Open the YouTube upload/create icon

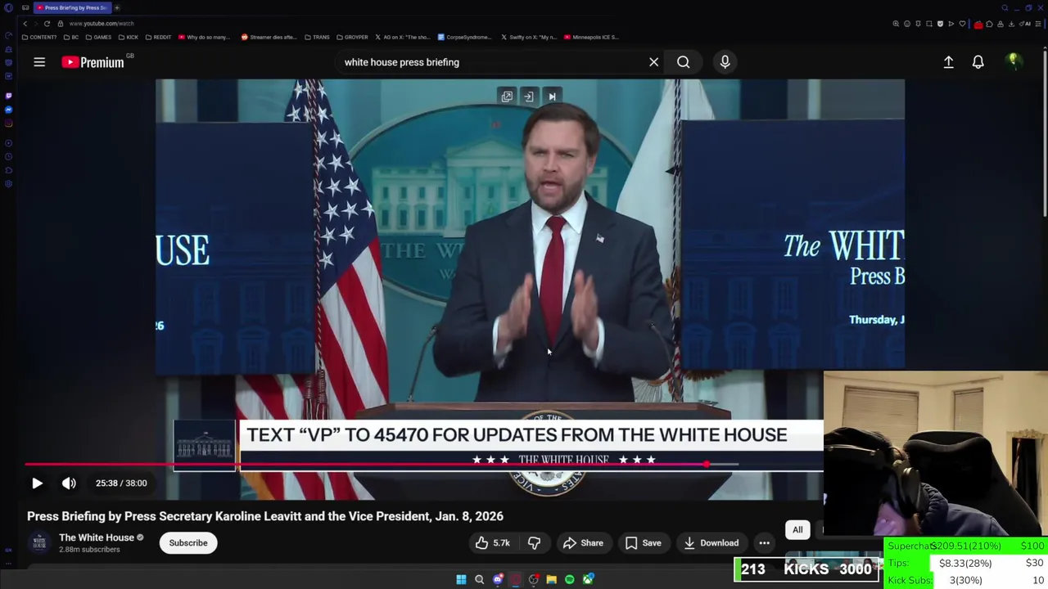coord(948,62)
